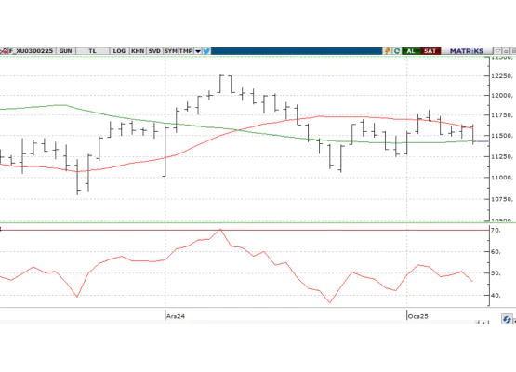Click the 11000 price axis label
Image resolution: width=516 pixels, height=372 pixels.
pos(501,178)
